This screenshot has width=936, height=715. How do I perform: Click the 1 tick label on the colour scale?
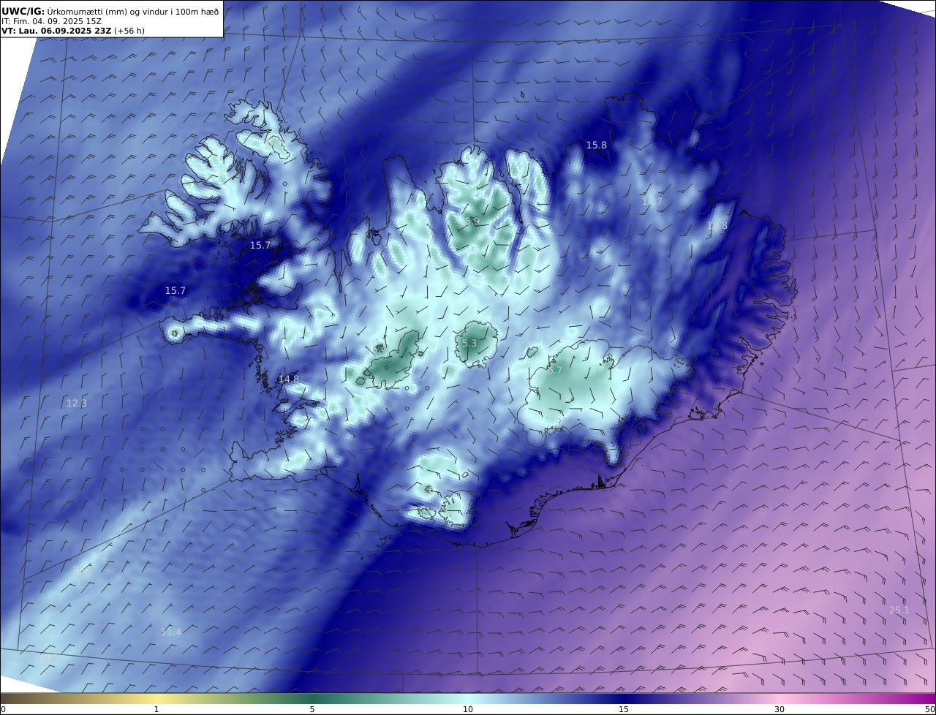(156, 709)
